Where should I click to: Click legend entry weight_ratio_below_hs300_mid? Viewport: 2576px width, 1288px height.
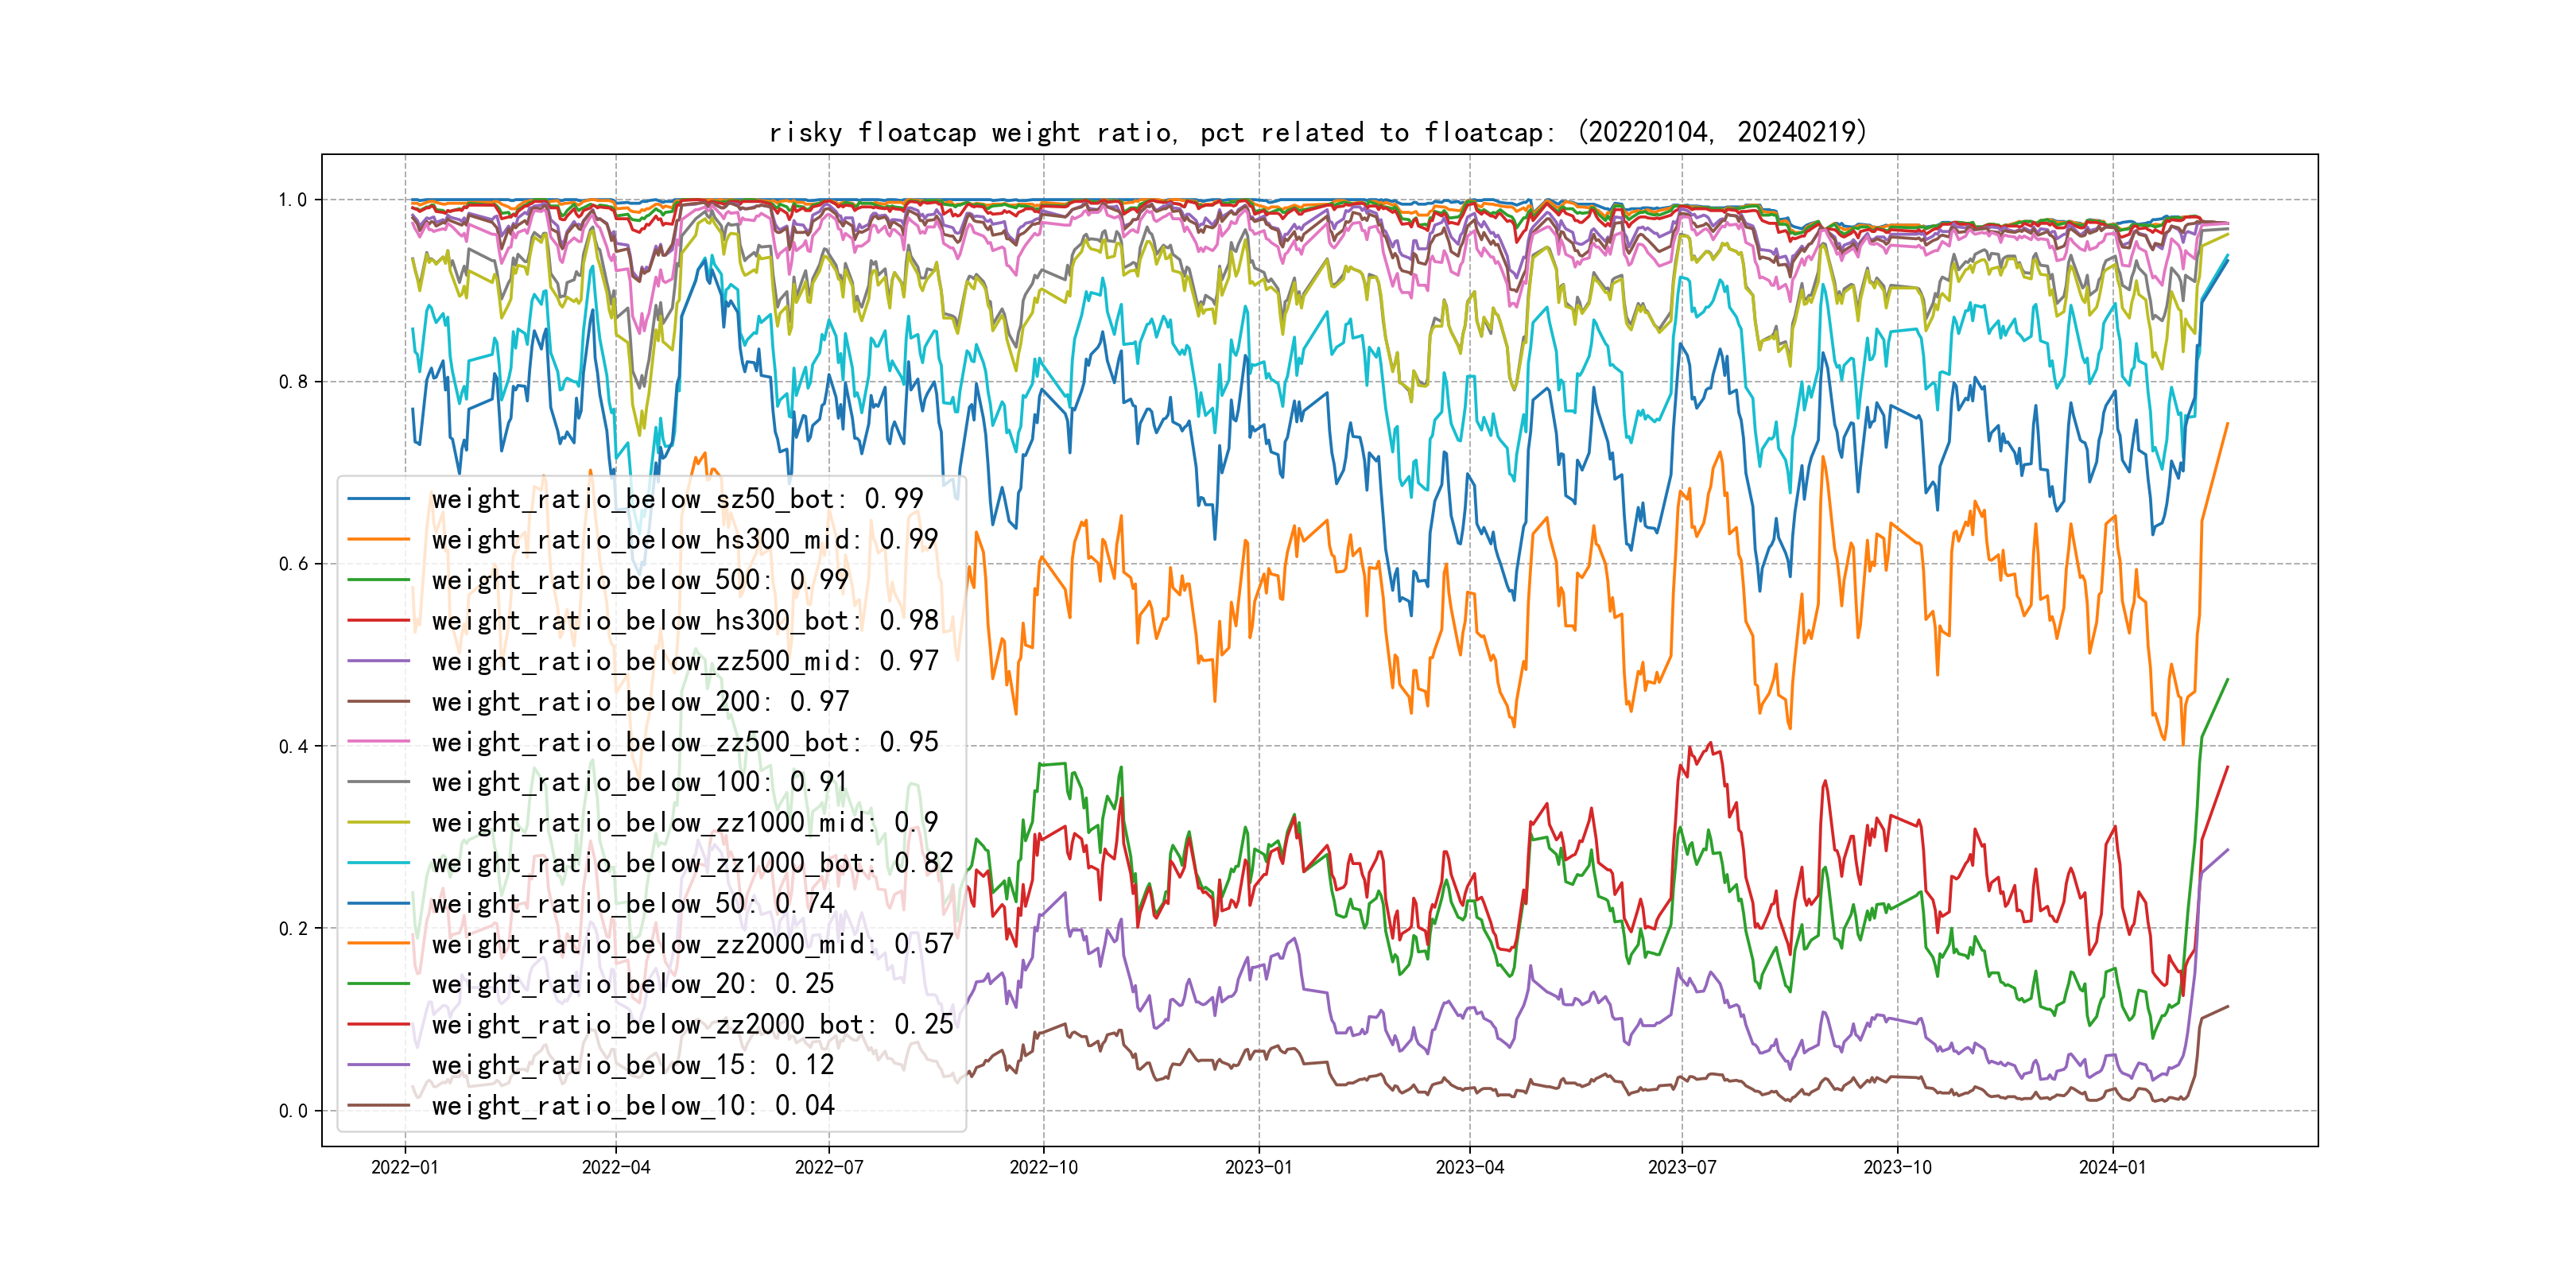click(x=684, y=540)
